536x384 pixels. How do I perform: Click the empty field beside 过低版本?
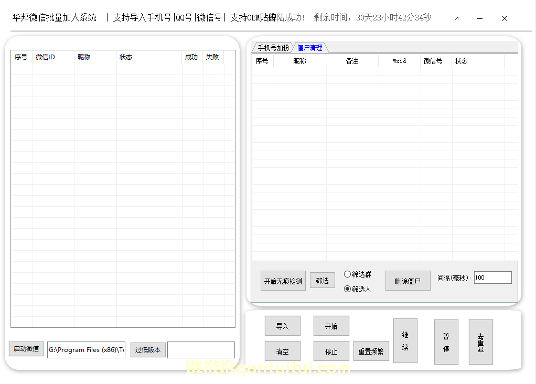[x=201, y=350]
